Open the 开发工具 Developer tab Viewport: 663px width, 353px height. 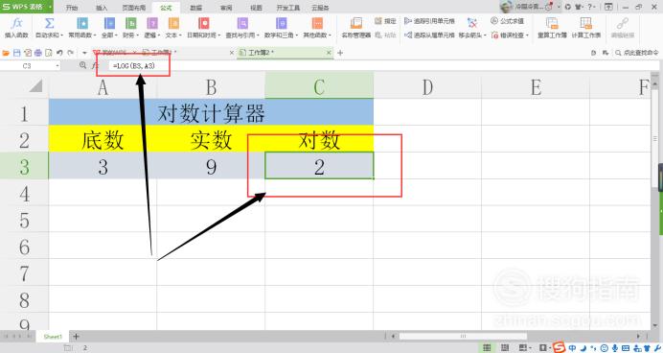288,8
